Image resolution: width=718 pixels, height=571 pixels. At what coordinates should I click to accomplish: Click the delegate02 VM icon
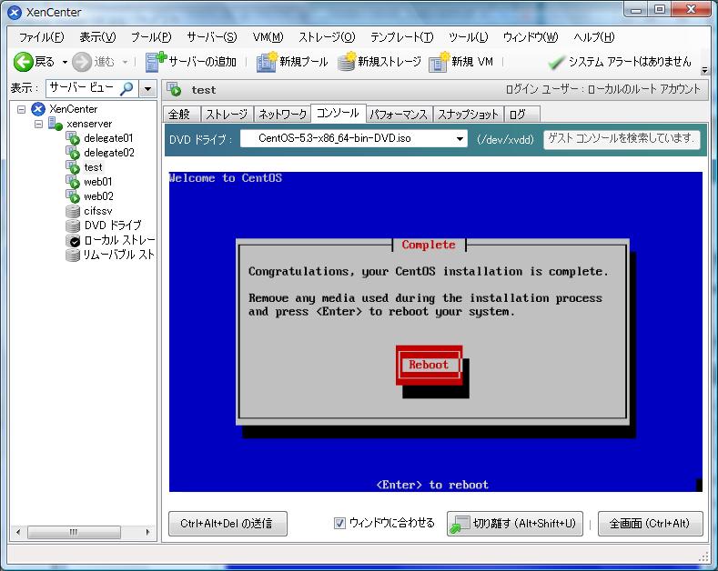point(73,153)
